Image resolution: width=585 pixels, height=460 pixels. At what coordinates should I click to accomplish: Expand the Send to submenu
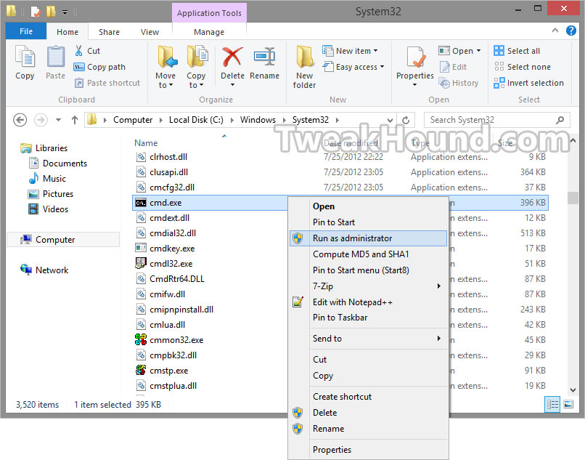pyautogui.click(x=368, y=339)
